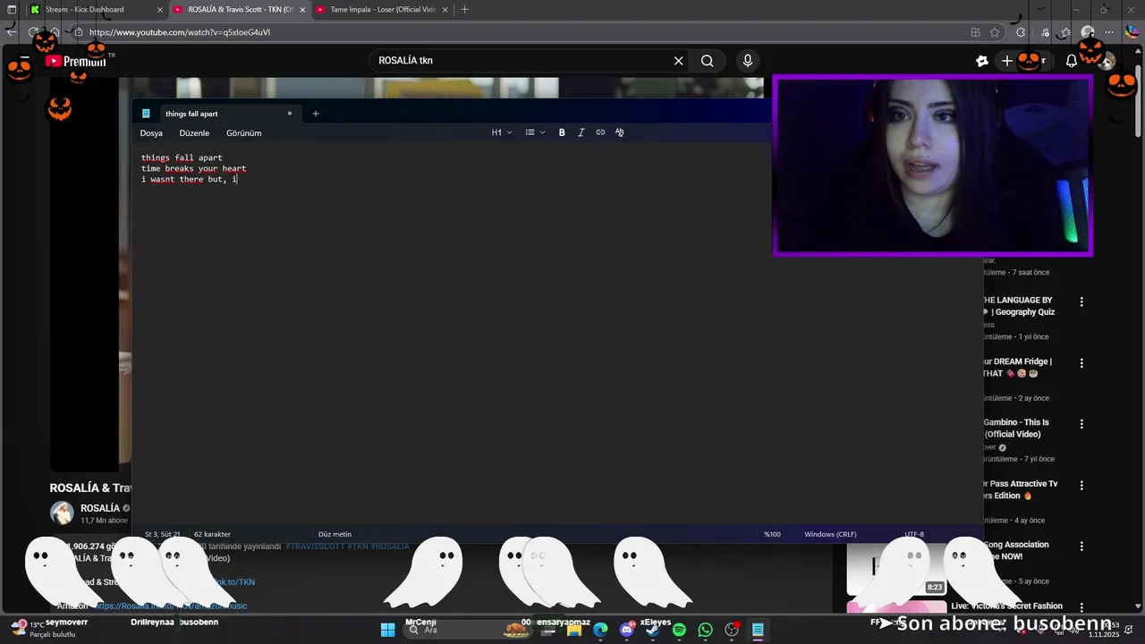1145x644 pixels.
Task: Open OBS Studio from the taskbar
Action: 732,630
